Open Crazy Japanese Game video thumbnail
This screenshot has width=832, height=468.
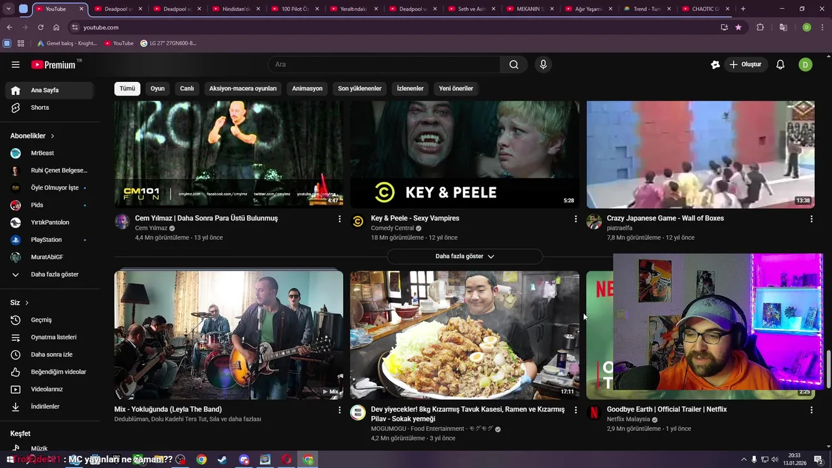pos(701,154)
